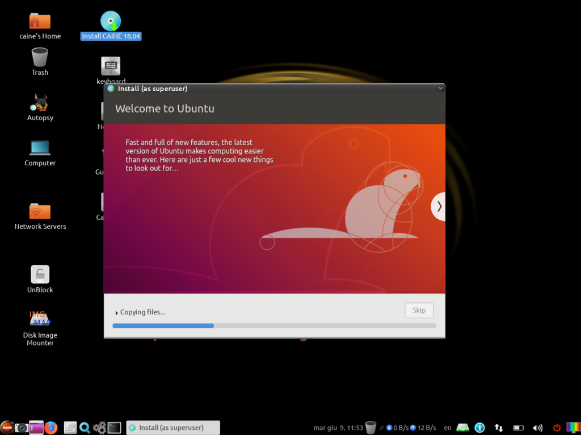
Task: Mute audio via the speaker tray icon
Action: [x=538, y=428]
